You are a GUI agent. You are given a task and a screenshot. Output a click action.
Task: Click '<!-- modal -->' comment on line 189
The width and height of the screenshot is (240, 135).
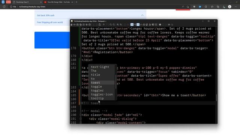[94, 111]
